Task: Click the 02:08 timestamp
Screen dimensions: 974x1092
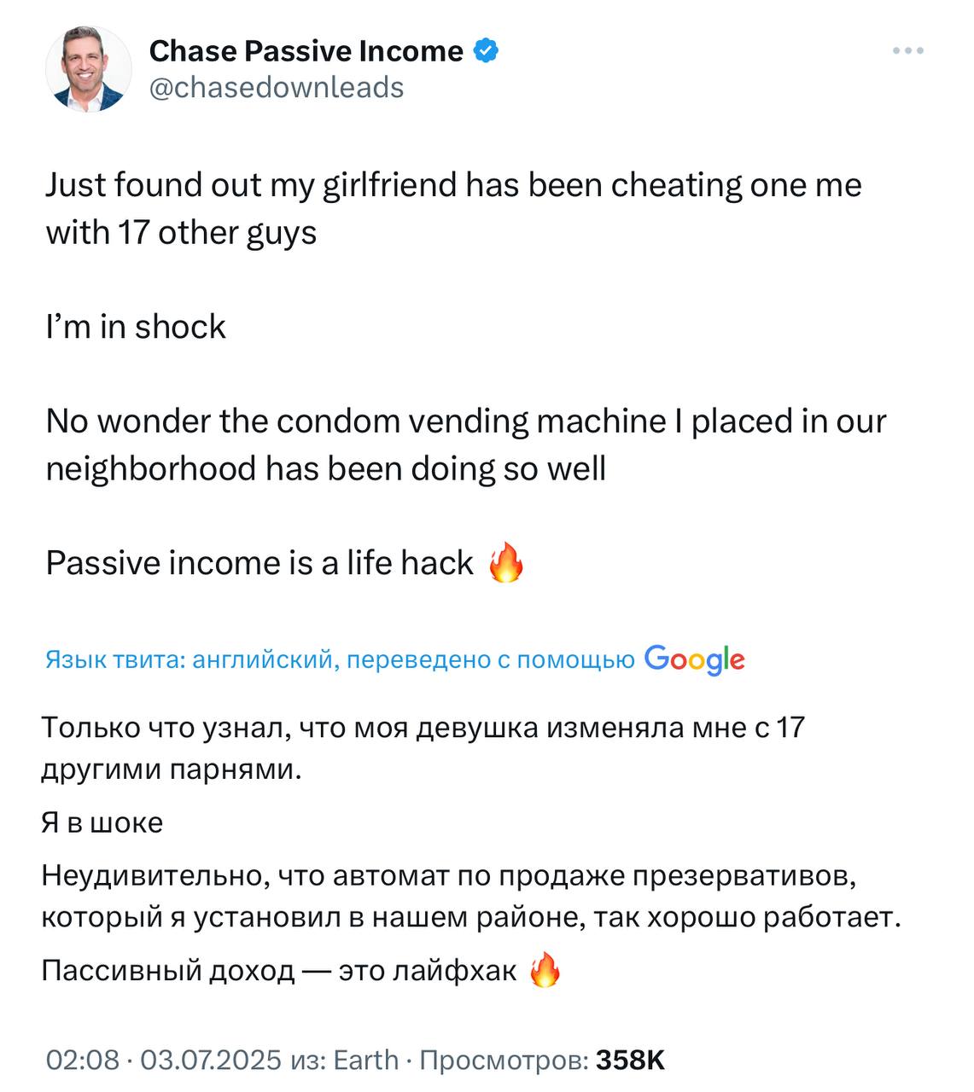Action: click(x=82, y=1060)
